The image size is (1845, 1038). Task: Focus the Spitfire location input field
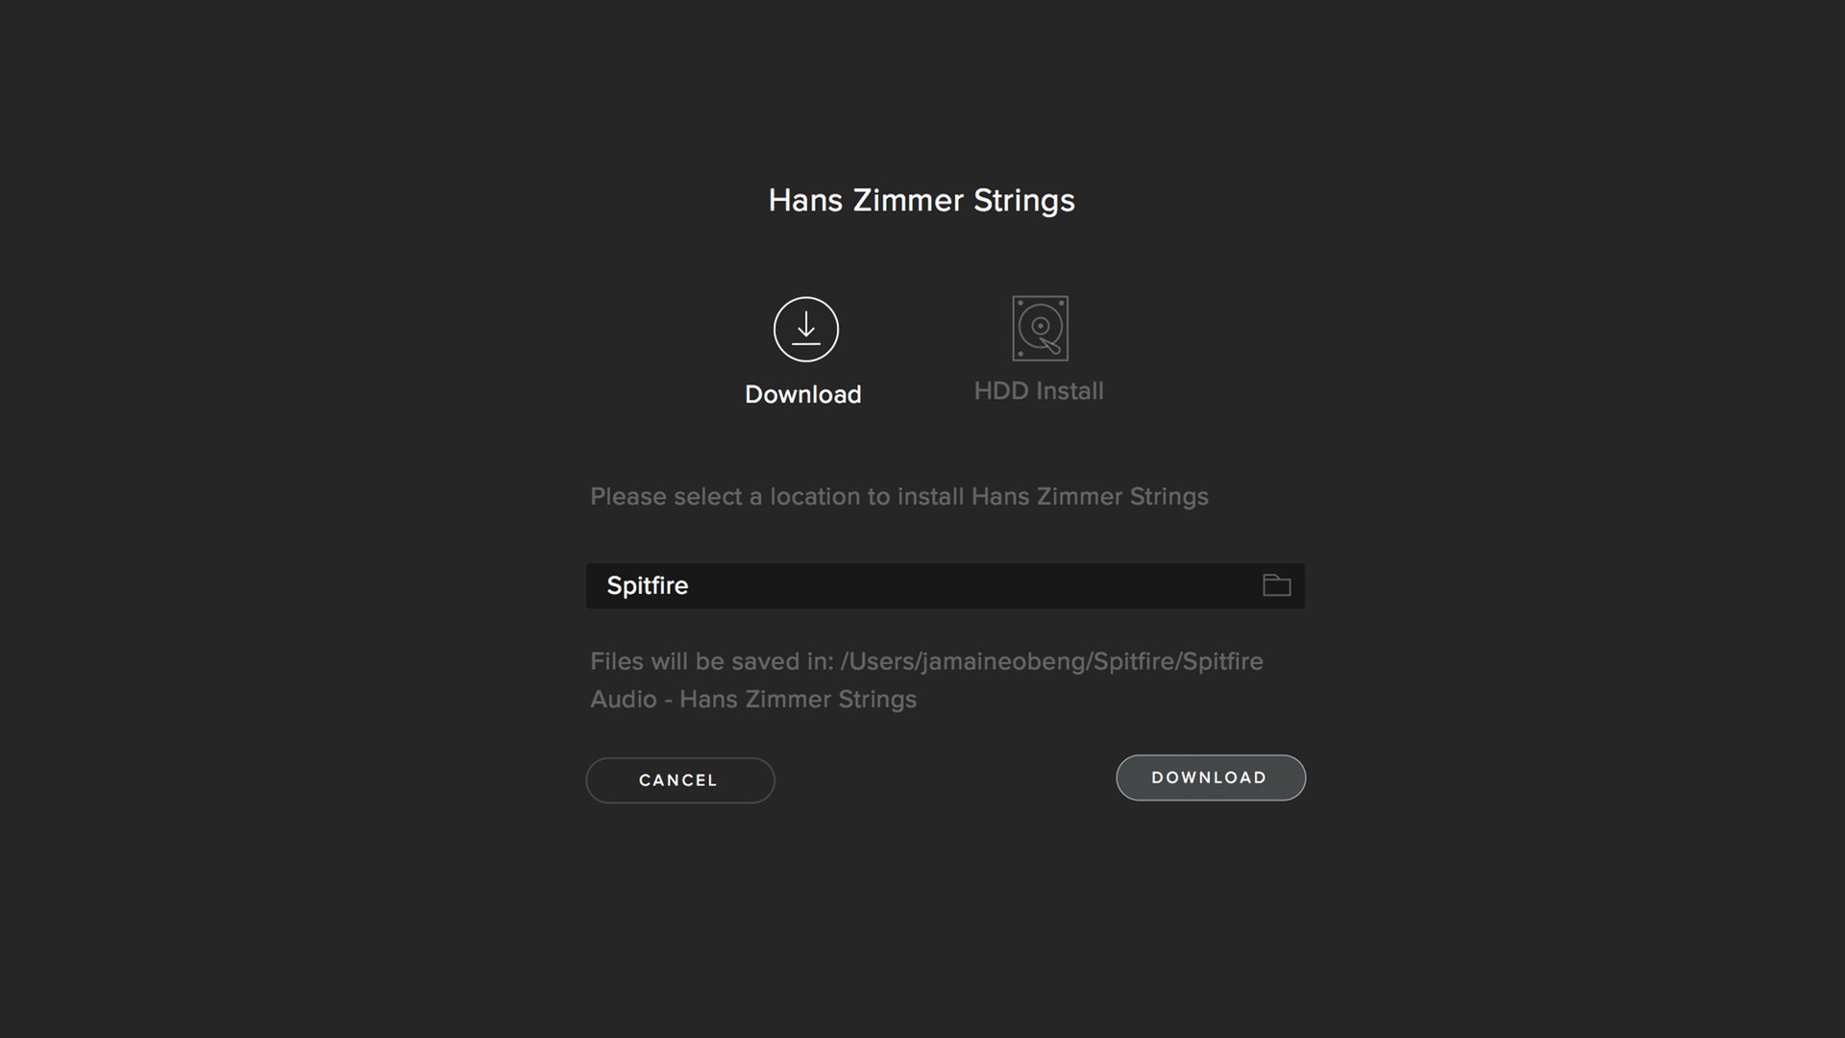click(x=945, y=585)
